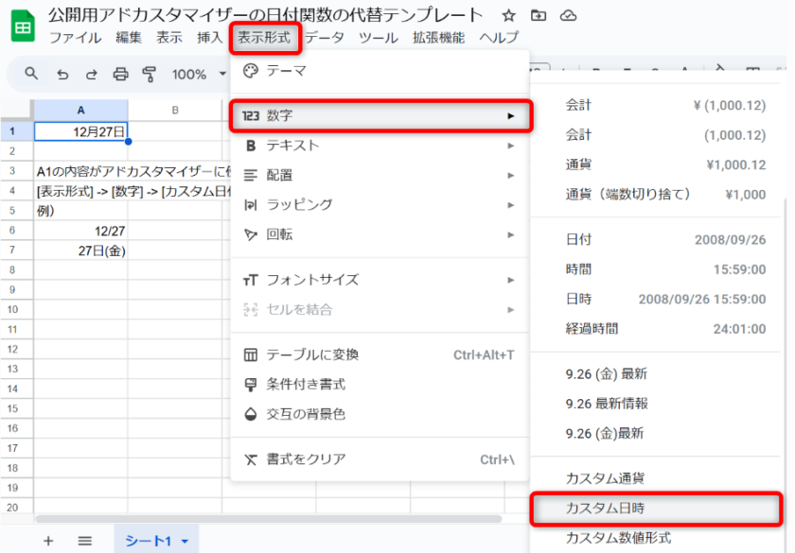This screenshot has width=795, height=553.
Task: Click the search magnifier icon in toolbar
Action: pyautogui.click(x=31, y=74)
